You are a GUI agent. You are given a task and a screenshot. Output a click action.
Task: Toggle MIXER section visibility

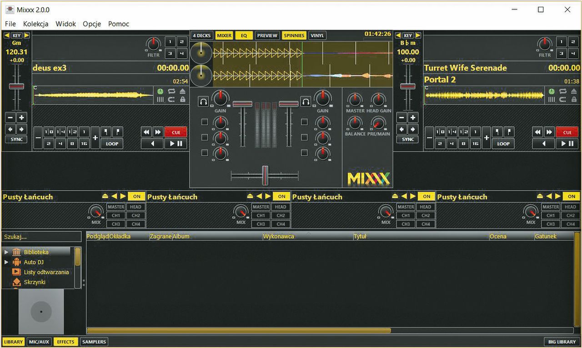pos(224,35)
